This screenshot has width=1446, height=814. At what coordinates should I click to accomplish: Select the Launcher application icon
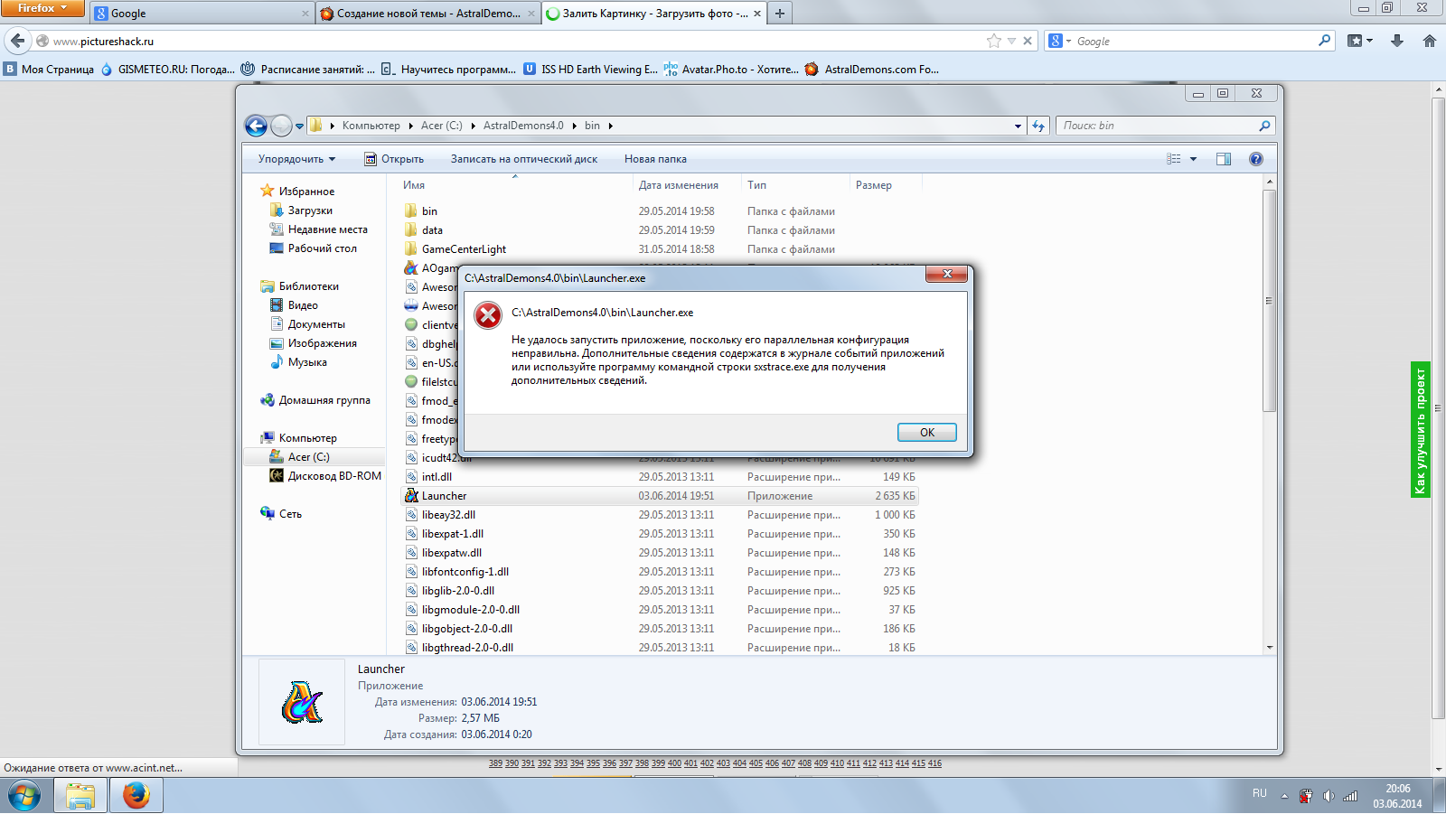click(411, 496)
